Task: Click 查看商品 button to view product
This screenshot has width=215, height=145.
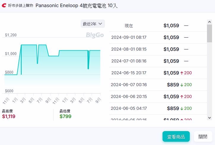Action: click(x=176, y=137)
